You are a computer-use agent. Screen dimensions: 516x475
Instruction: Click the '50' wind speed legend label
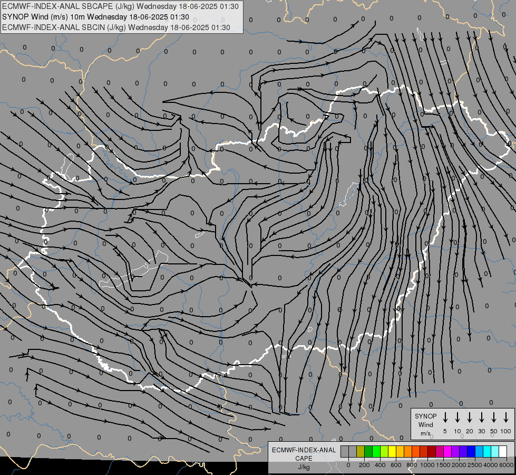click(494, 431)
